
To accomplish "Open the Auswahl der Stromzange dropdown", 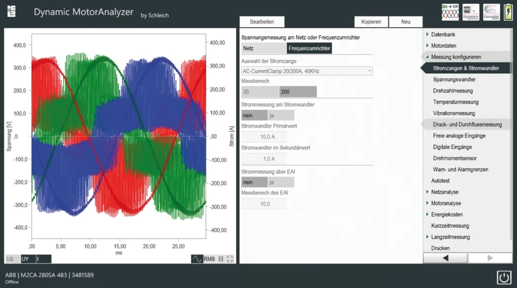I will [x=307, y=71].
